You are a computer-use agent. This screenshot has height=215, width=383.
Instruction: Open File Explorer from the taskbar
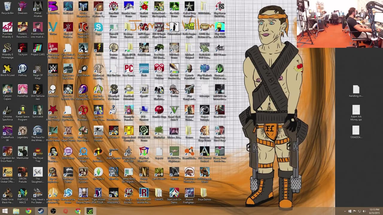click(16, 211)
